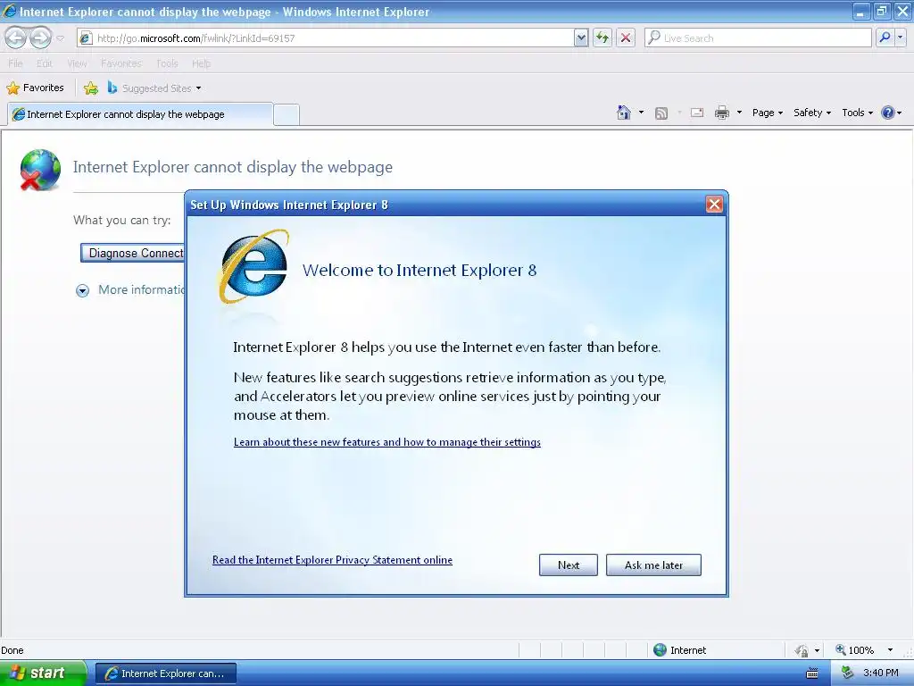This screenshot has width=914, height=686.
Task: Click the Stop loading X icon
Action: pos(626,38)
